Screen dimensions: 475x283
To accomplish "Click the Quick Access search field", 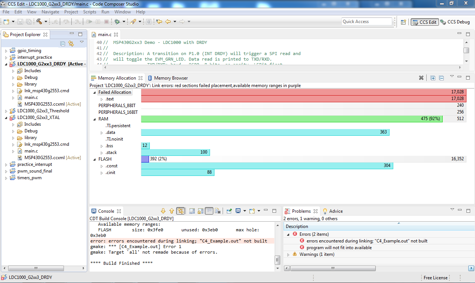I will (x=366, y=22).
